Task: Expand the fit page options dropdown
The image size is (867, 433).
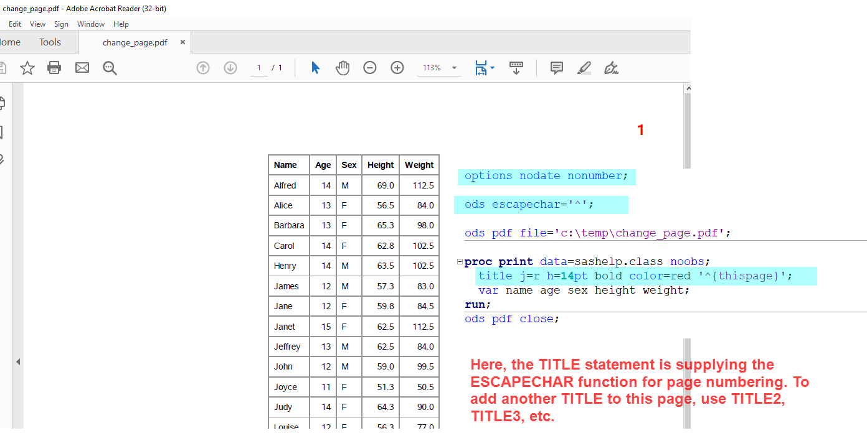Action: point(493,67)
